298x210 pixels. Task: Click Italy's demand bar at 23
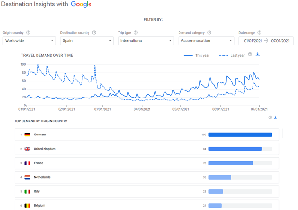click(216, 191)
